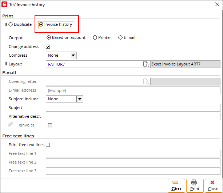Image resolution: width=223 pixels, height=193 pixels.
Task: Expand the Compress dropdown
Action: pos(73,55)
